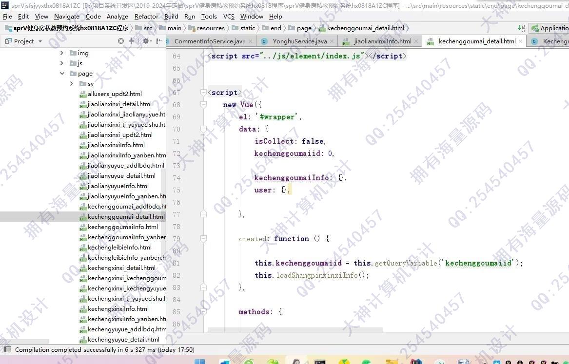Open the Refactor menu
569x364 pixels.
[146, 16]
